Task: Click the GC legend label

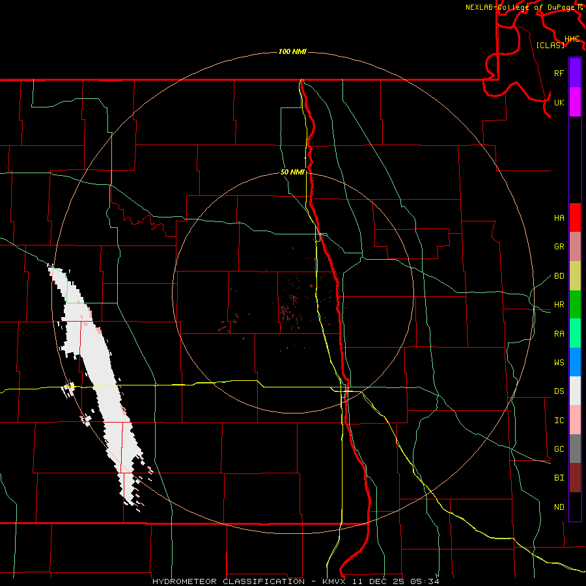Action: [559, 449]
